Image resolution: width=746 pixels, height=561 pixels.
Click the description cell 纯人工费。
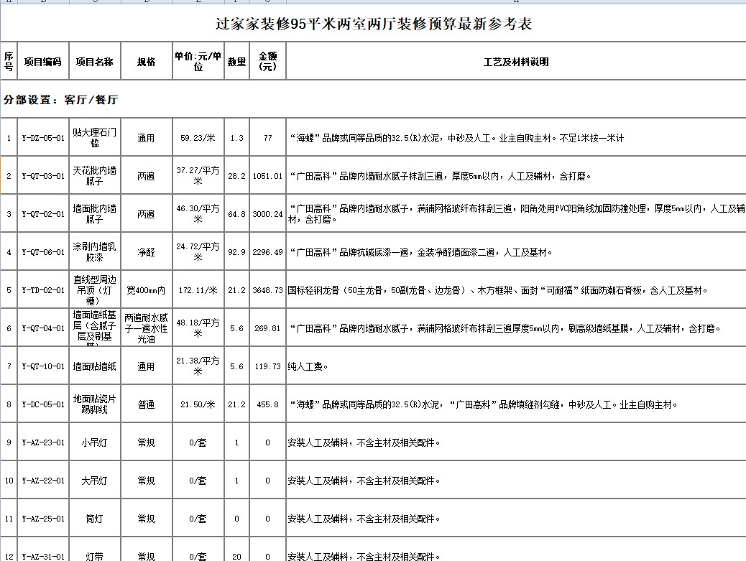[516, 366]
